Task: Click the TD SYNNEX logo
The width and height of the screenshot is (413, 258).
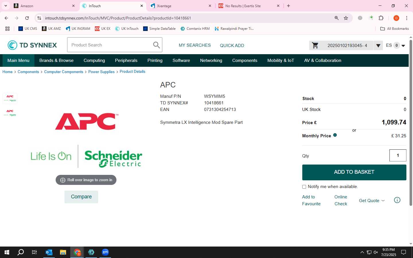Action: (x=32, y=45)
